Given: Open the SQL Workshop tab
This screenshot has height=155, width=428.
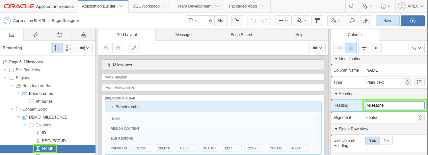Looking at the screenshot, I should (x=146, y=6).
